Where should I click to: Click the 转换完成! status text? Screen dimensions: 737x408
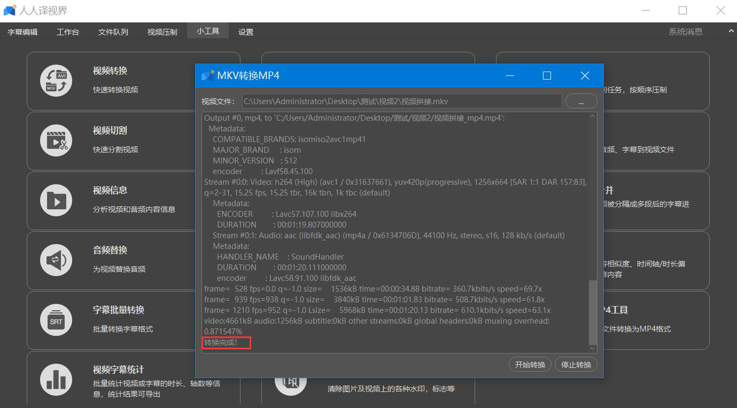221,342
